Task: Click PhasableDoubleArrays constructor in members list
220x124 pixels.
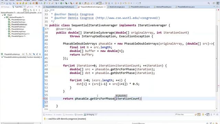Action: point(21,57)
